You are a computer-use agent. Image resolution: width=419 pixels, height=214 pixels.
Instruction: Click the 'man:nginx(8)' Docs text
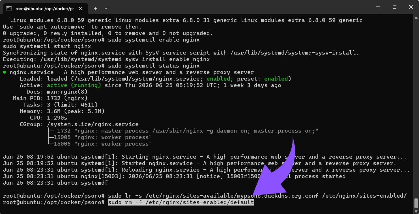[67, 92]
